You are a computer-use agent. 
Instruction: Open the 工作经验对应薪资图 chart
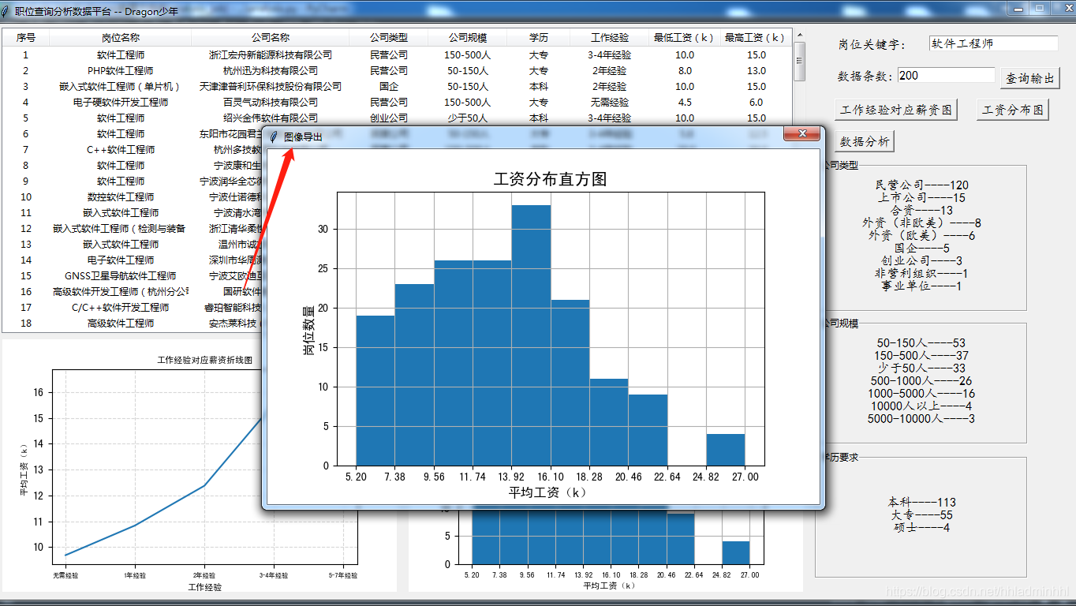[x=895, y=110]
